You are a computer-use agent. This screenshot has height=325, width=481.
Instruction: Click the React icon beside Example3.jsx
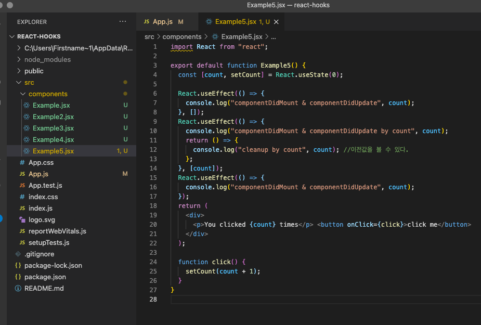(x=27, y=128)
